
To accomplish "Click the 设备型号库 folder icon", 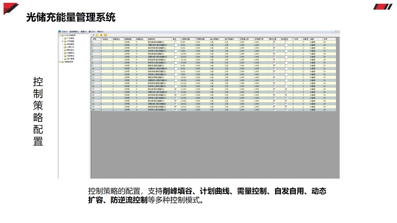I will point(62,62).
